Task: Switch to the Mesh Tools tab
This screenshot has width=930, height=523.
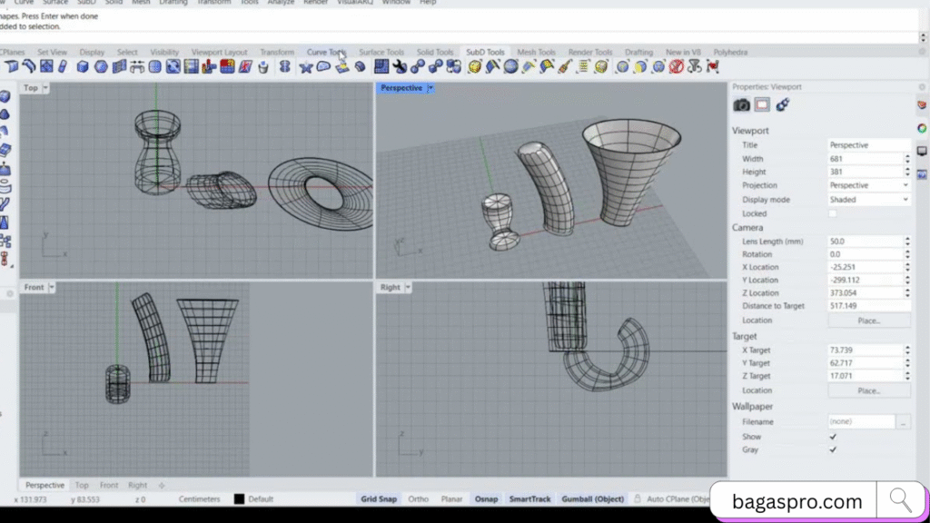Action: coord(536,52)
